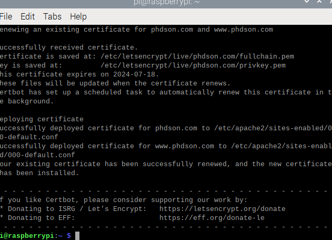Click 'Donating to EFF:' text
This screenshot has height=240, width=332.
[x=41, y=218]
